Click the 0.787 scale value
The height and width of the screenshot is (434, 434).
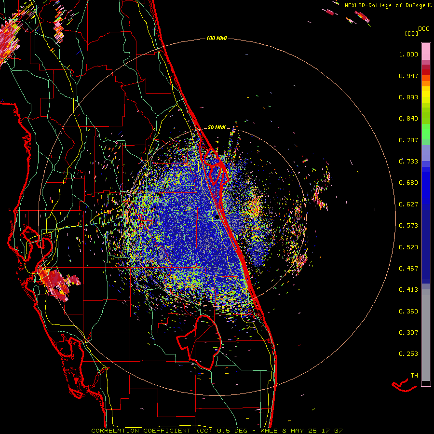(408, 140)
